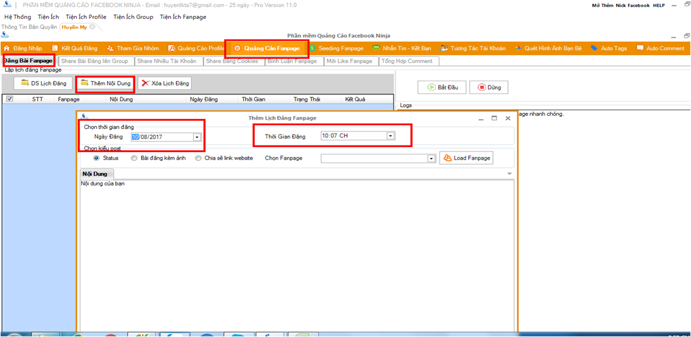
Task: Click the small tab list arrow beside Nội Dung
Action: coord(509,174)
